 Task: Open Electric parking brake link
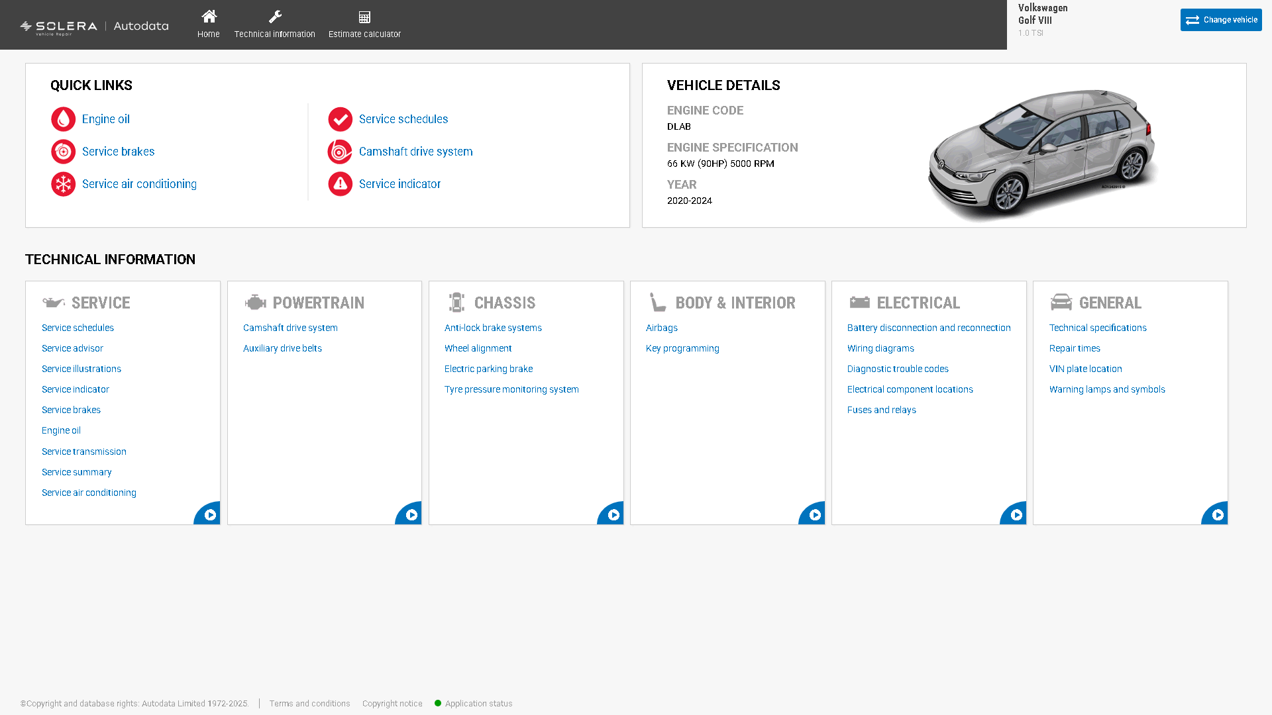(x=489, y=369)
